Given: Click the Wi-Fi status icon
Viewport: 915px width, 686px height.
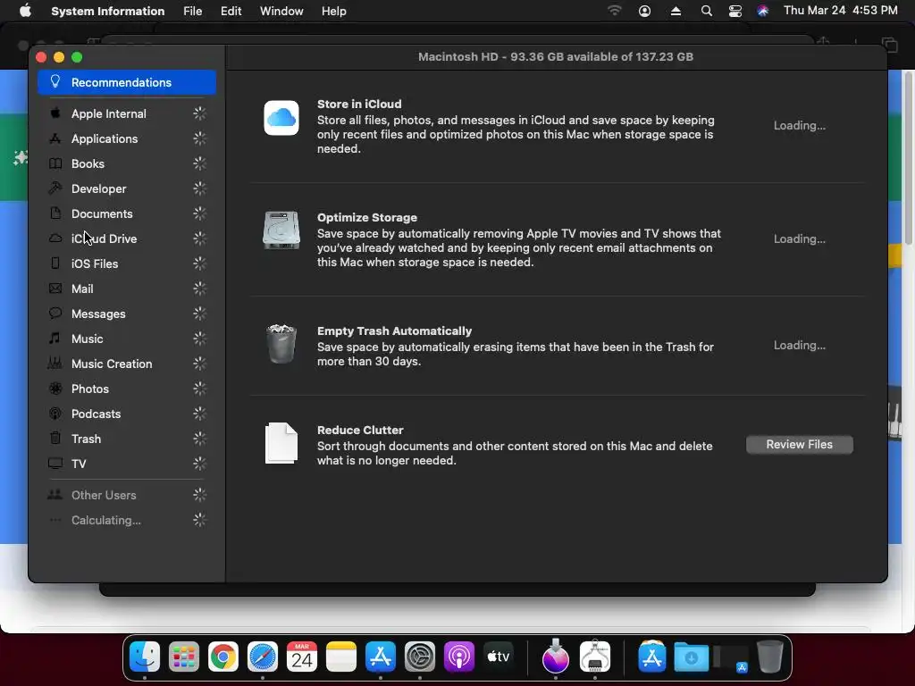Looking at the screenshot, I should pyautogui.click(x=615, y=11).
